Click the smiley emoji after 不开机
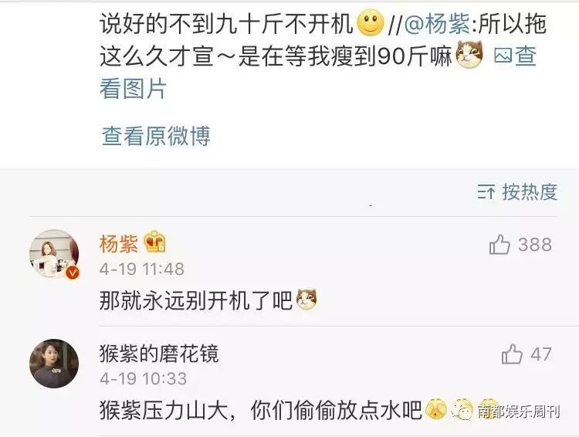 [371, 22]
